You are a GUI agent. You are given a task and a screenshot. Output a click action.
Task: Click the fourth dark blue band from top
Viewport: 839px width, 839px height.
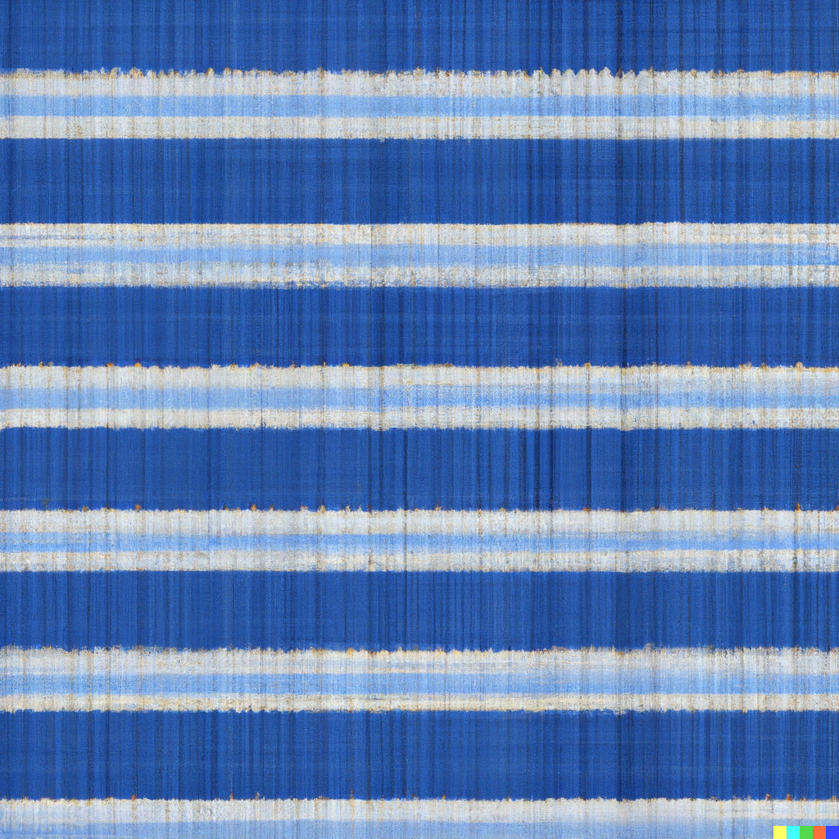tap(419, 468)
